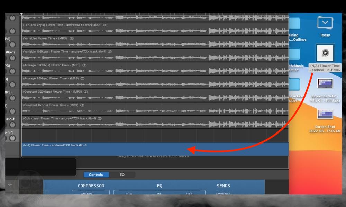The height and width of the screenshot is (207, 346).
Task: Open the Article images desktop folder
Action: pyautogui.click(x=295, y=85)
